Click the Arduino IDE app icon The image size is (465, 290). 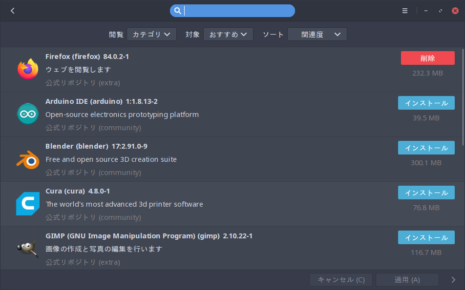coord(28,114)
